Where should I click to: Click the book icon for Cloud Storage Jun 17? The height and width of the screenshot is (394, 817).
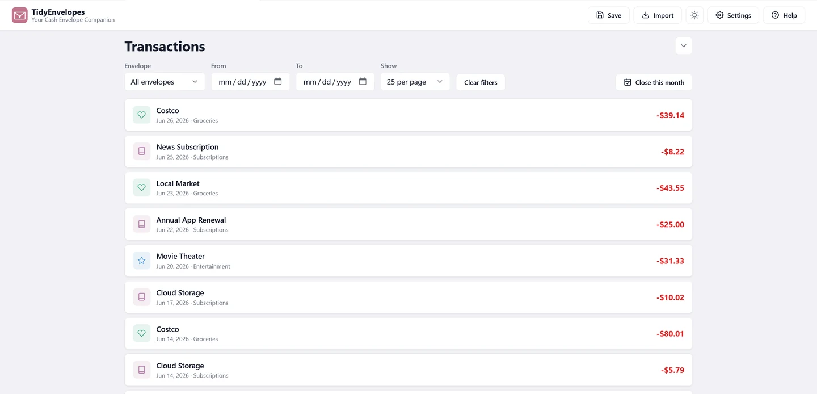142,297
